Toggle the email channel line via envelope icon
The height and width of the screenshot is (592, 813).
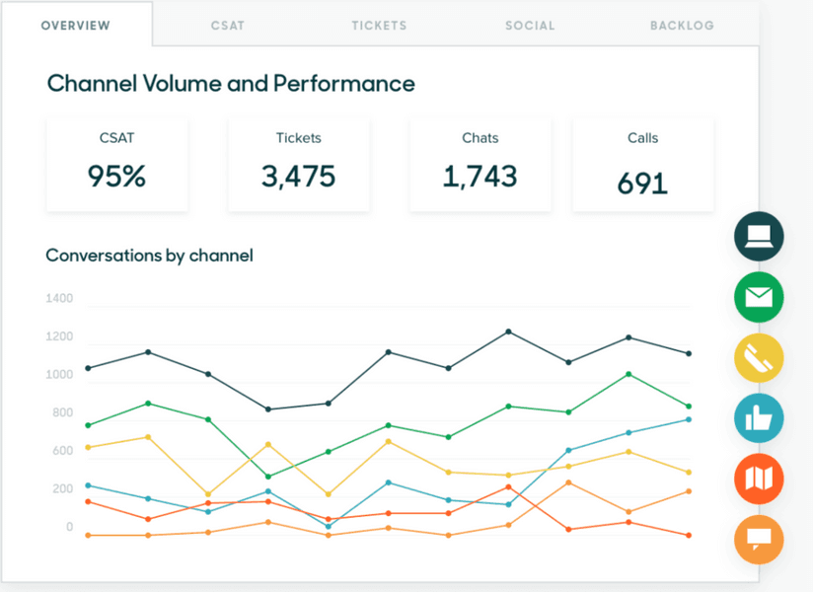758,297
